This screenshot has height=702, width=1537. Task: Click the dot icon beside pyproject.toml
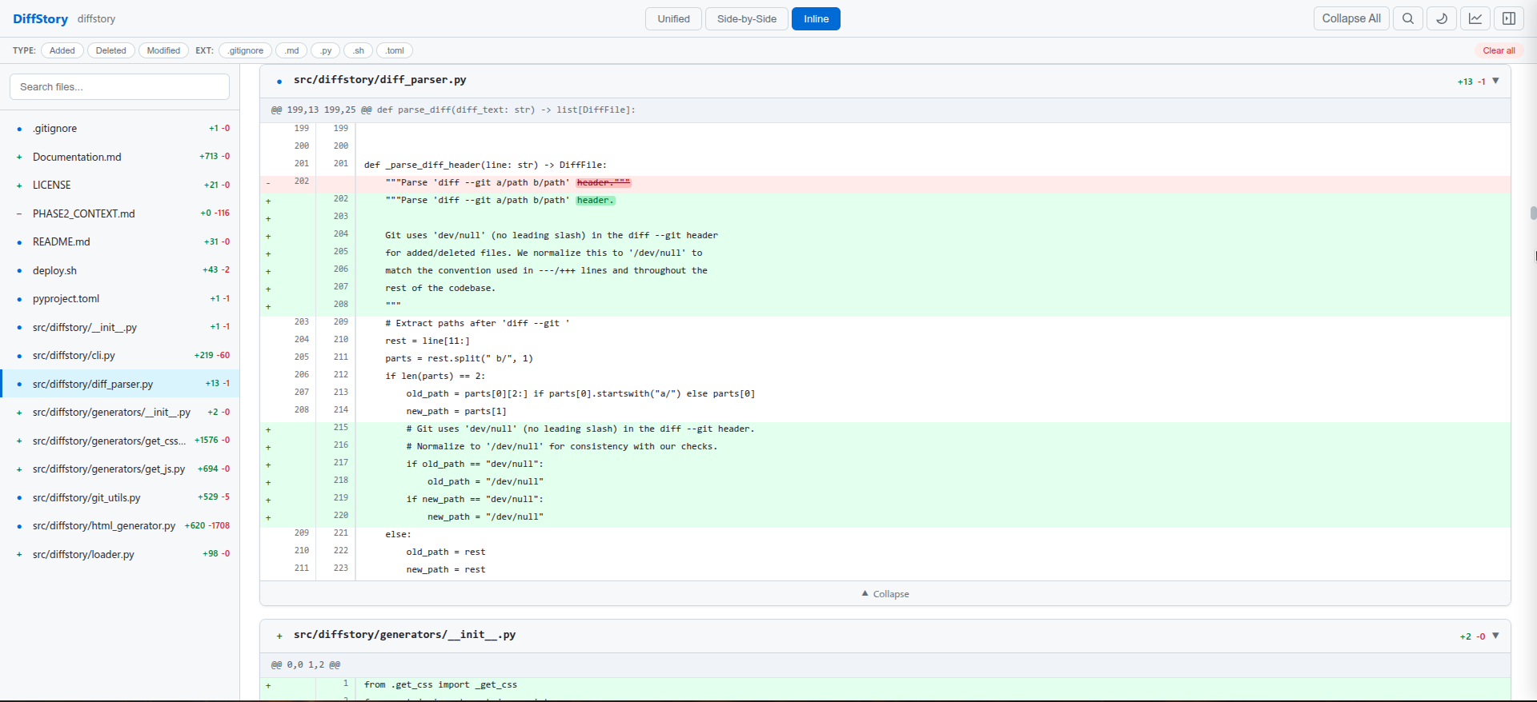click(19, 299)
